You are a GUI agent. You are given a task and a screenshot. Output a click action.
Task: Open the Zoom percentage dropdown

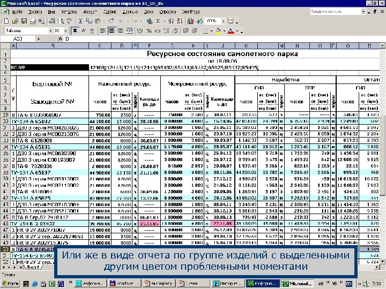coord(223,21)
